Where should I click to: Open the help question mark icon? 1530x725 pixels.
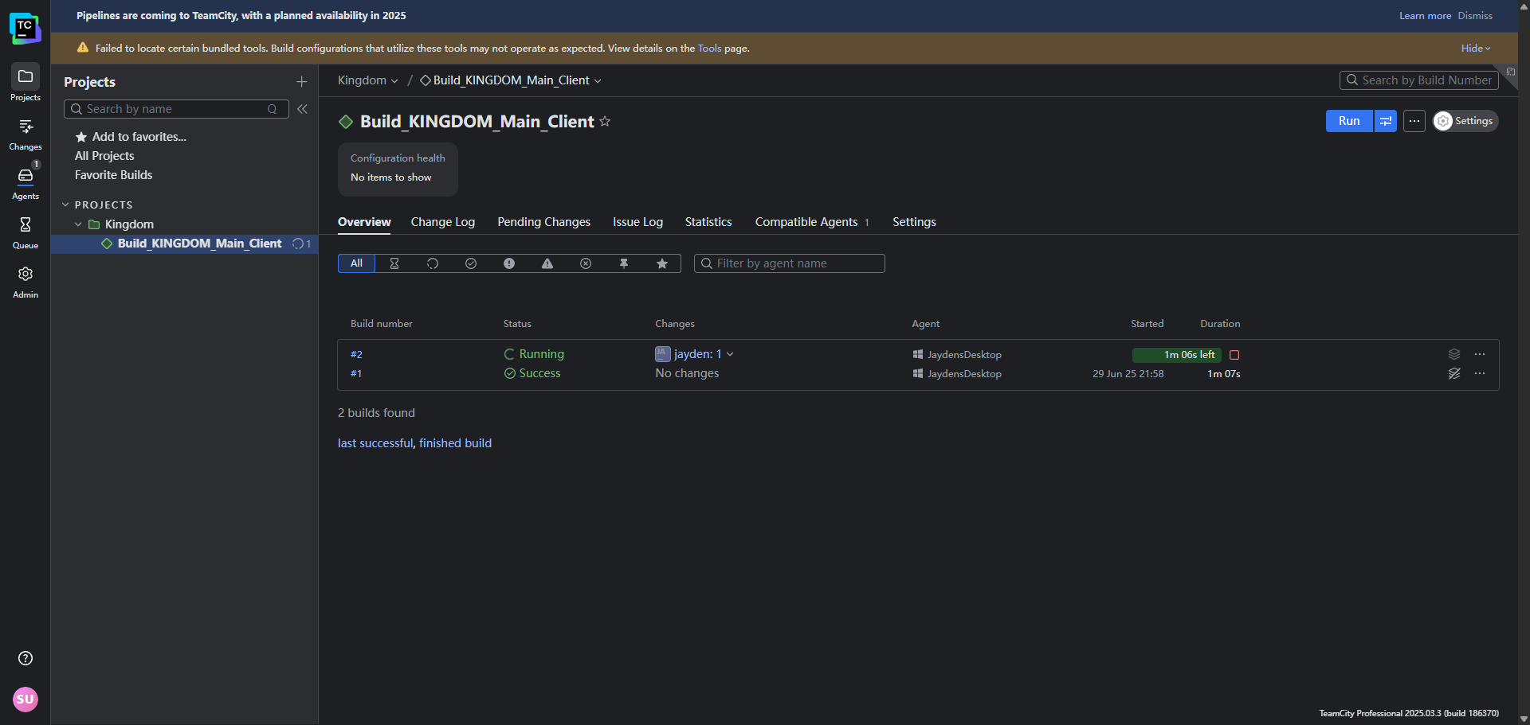25,658
